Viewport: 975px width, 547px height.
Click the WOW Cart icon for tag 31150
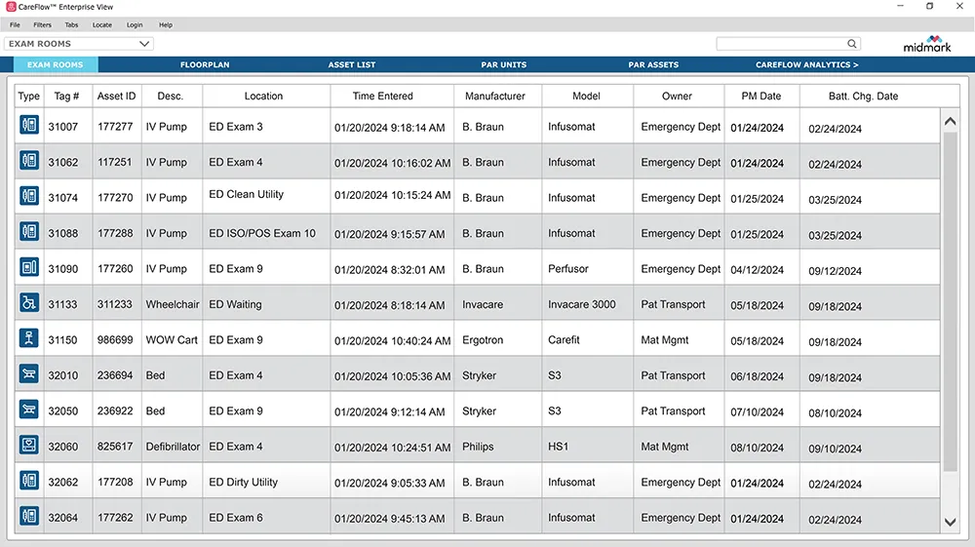(x=29, y=339)
